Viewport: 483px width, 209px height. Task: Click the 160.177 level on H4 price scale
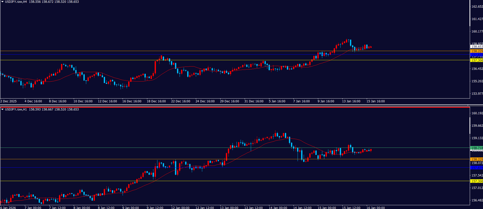coord(477,31)
